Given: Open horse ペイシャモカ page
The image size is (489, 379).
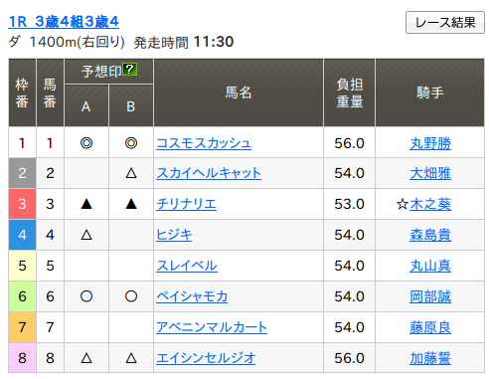Looking at the screenshot, I should pos(192,296).
